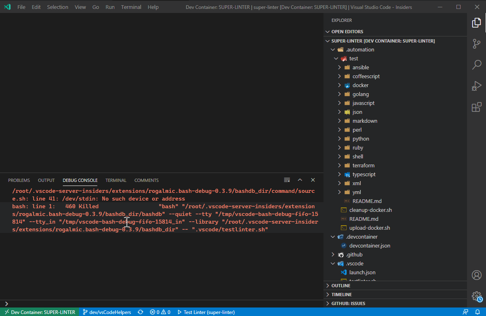Open upload-docker.sh file
Image resolution: width=486 pixels, height=316 pixels.
point(395,228)
